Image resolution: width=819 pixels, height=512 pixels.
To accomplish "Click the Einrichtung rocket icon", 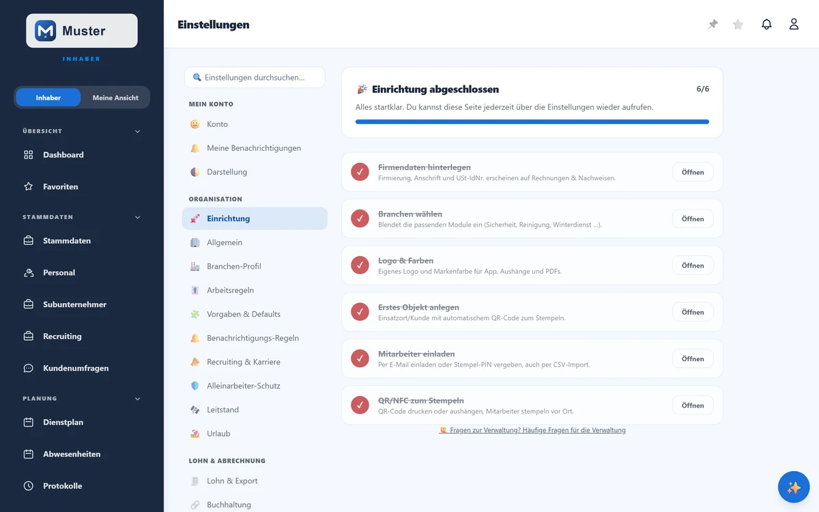I will pyautogui.click(x=195, y=218).
